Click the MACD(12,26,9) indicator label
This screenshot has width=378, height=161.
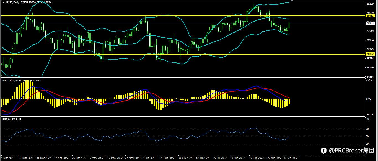11,80
